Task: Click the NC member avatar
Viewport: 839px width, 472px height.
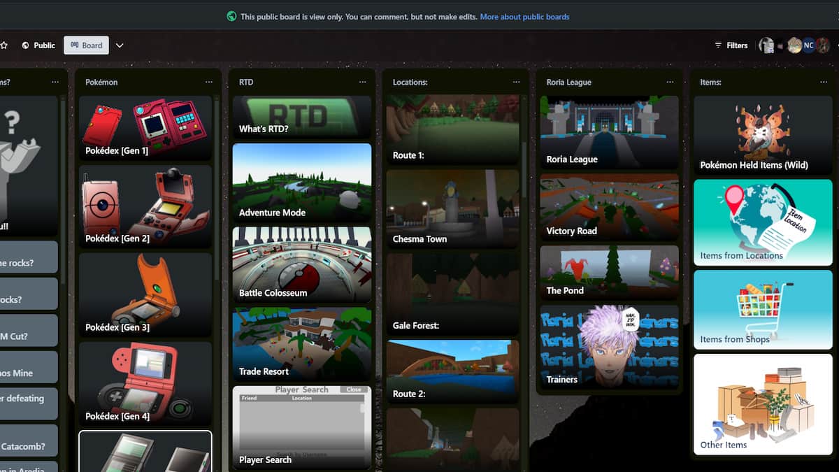Action: (808, 45)
